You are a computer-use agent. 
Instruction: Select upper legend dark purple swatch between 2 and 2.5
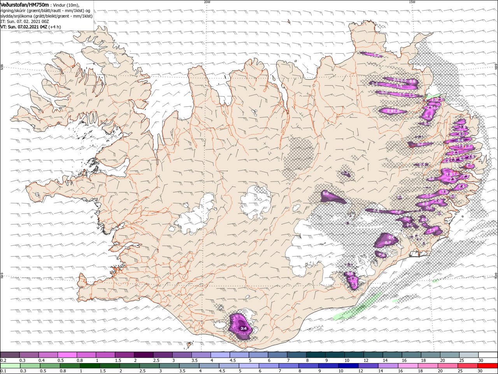coord(143,355)
